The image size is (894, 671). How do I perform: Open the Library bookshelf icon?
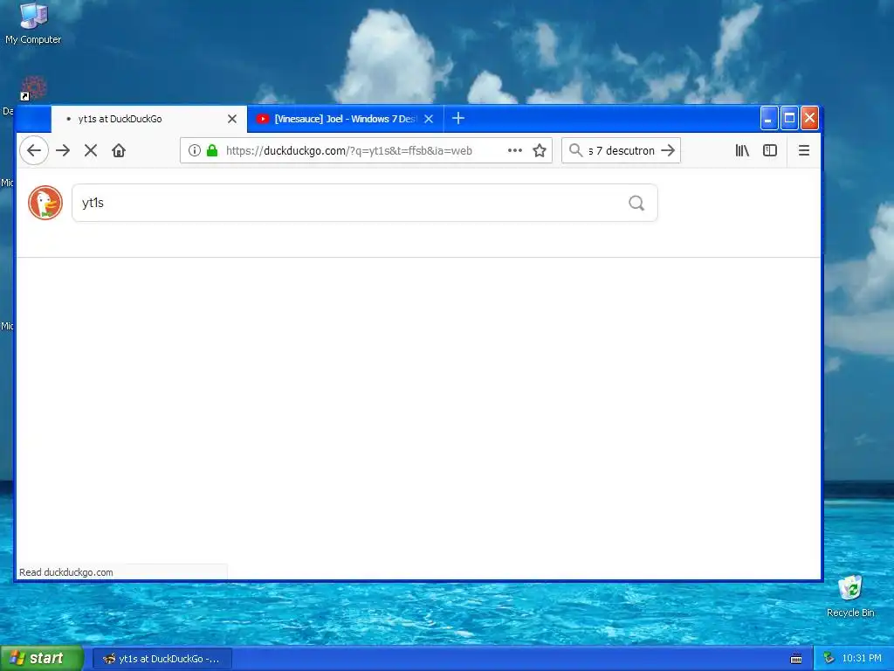[742, 150]
